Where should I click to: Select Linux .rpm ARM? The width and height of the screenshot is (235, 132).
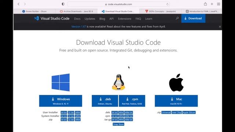(x=121, y=116)
